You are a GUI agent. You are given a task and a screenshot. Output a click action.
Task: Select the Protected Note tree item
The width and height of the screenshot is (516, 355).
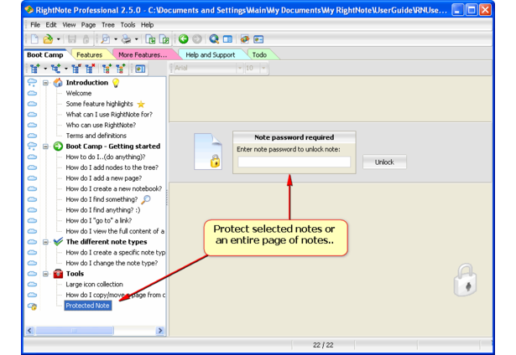pos(87,306)
